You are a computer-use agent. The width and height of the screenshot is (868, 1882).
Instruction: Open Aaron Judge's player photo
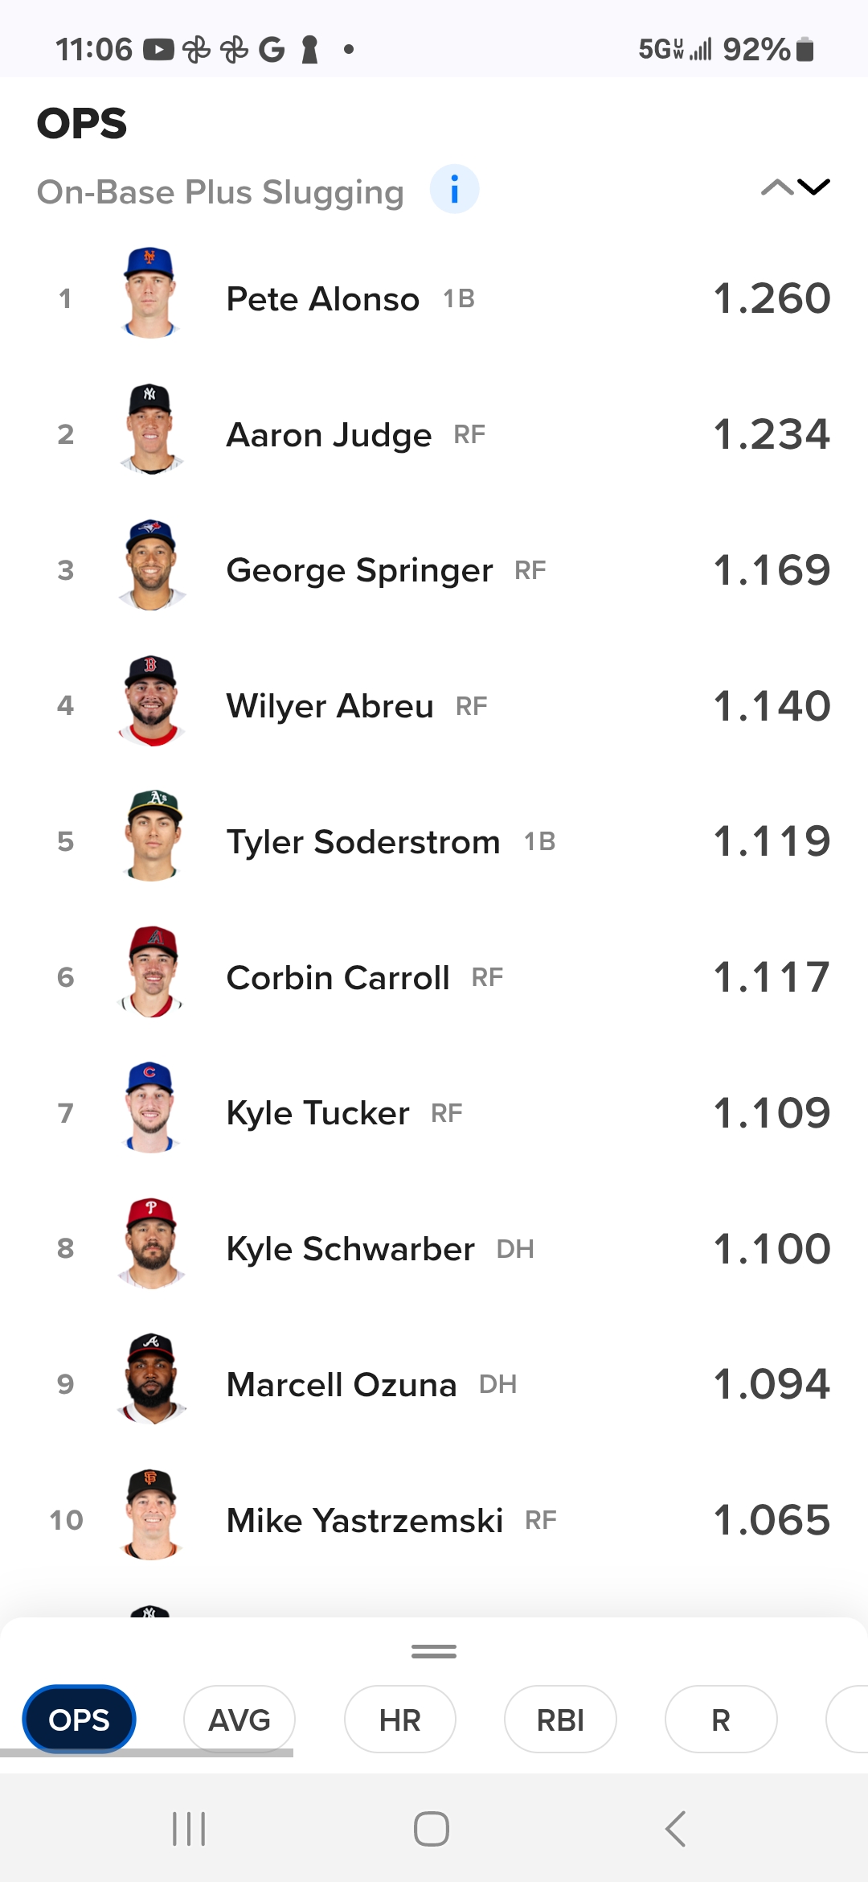(x=150, y=429)
